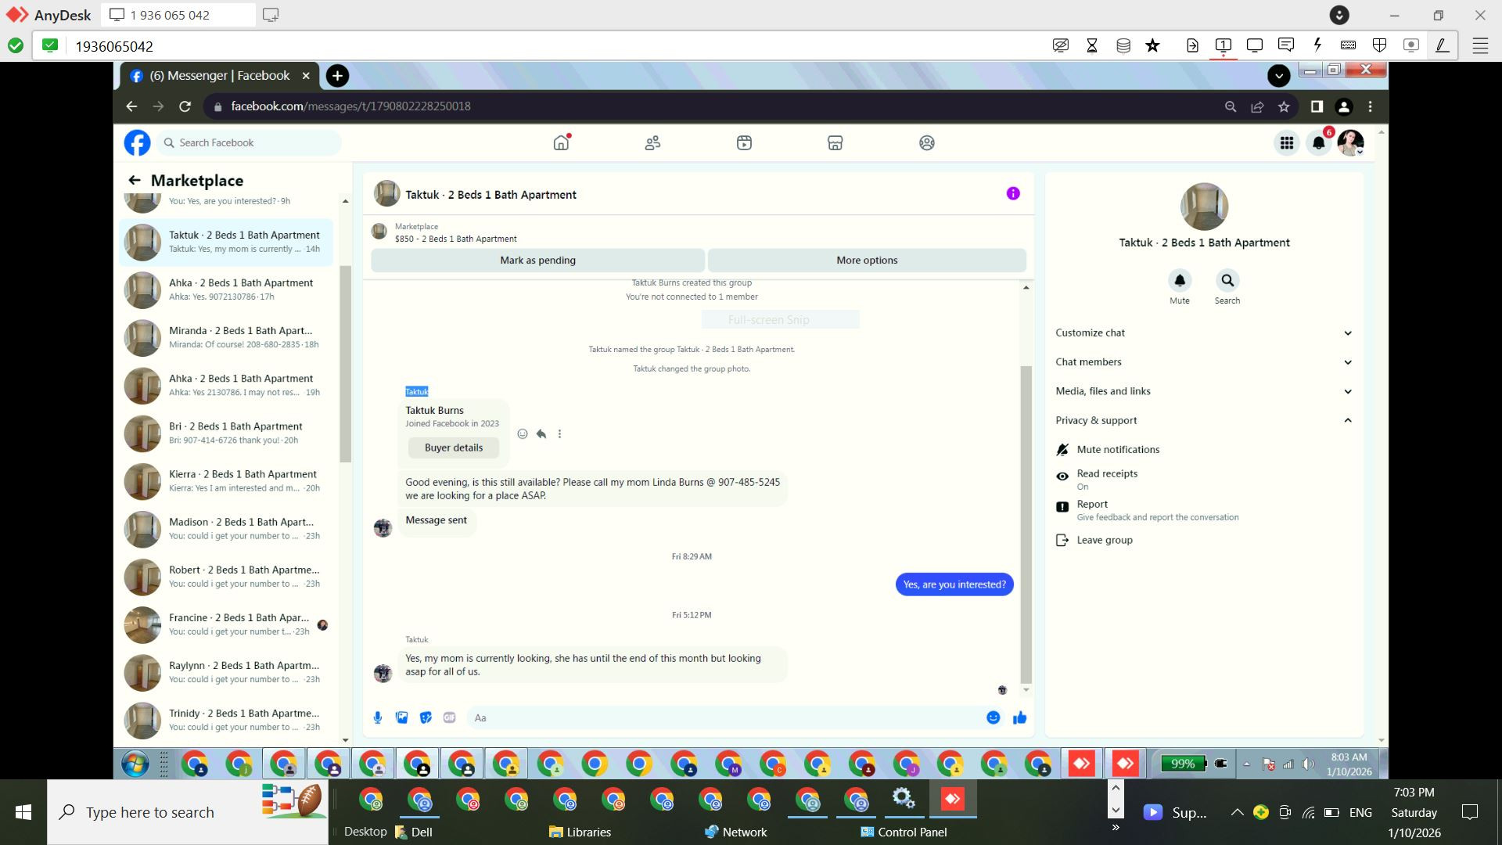Click Mark as pending button

coord(537,260)
